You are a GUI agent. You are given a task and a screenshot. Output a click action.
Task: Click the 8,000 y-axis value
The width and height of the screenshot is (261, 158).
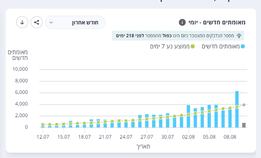[22, 81]
